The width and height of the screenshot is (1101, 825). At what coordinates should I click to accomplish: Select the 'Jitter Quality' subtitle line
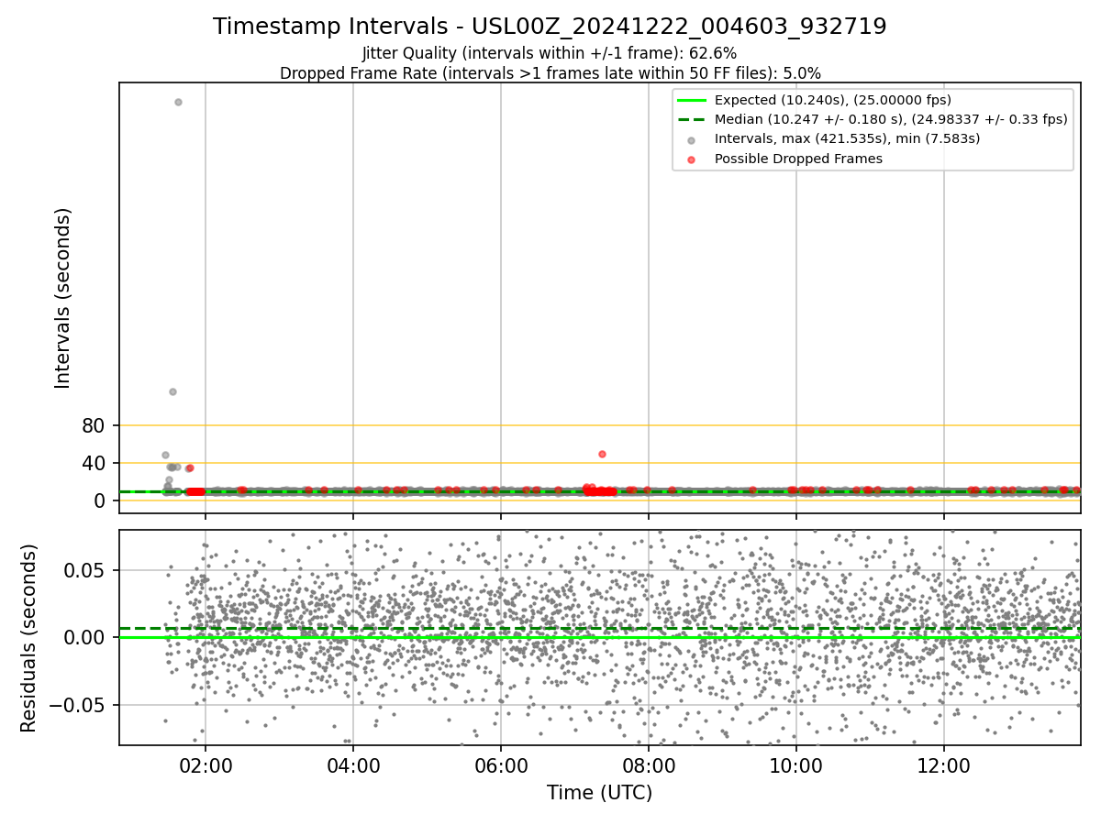pyautogui.click(x=550, y=54)
